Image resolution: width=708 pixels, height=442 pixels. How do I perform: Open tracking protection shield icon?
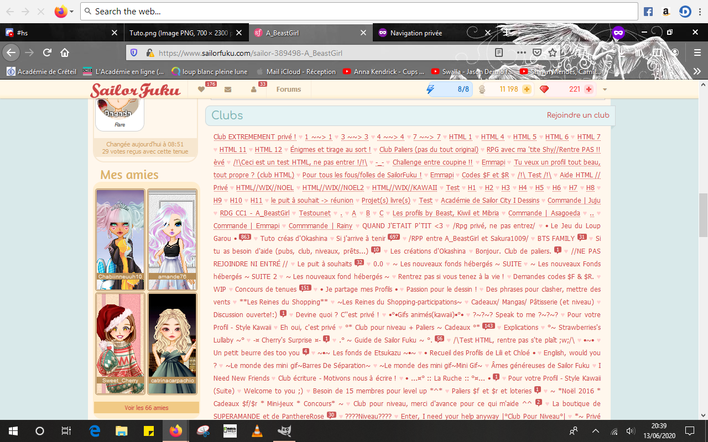[x=134, y=52]
